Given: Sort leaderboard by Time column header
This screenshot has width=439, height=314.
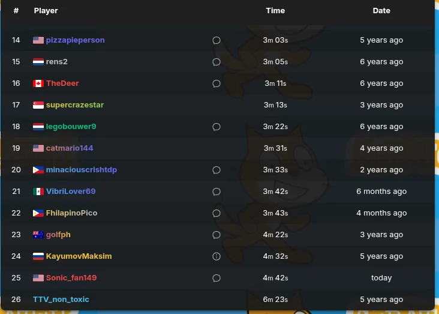Looking at the screenshot, I should pos(275,10).
